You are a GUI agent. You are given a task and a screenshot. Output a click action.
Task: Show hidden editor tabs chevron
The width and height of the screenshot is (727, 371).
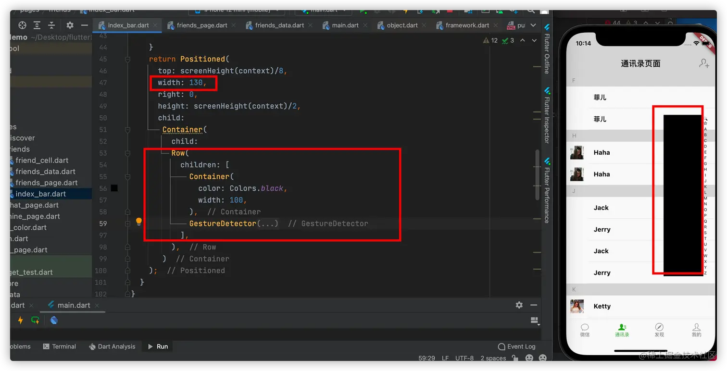click(534, 25)
